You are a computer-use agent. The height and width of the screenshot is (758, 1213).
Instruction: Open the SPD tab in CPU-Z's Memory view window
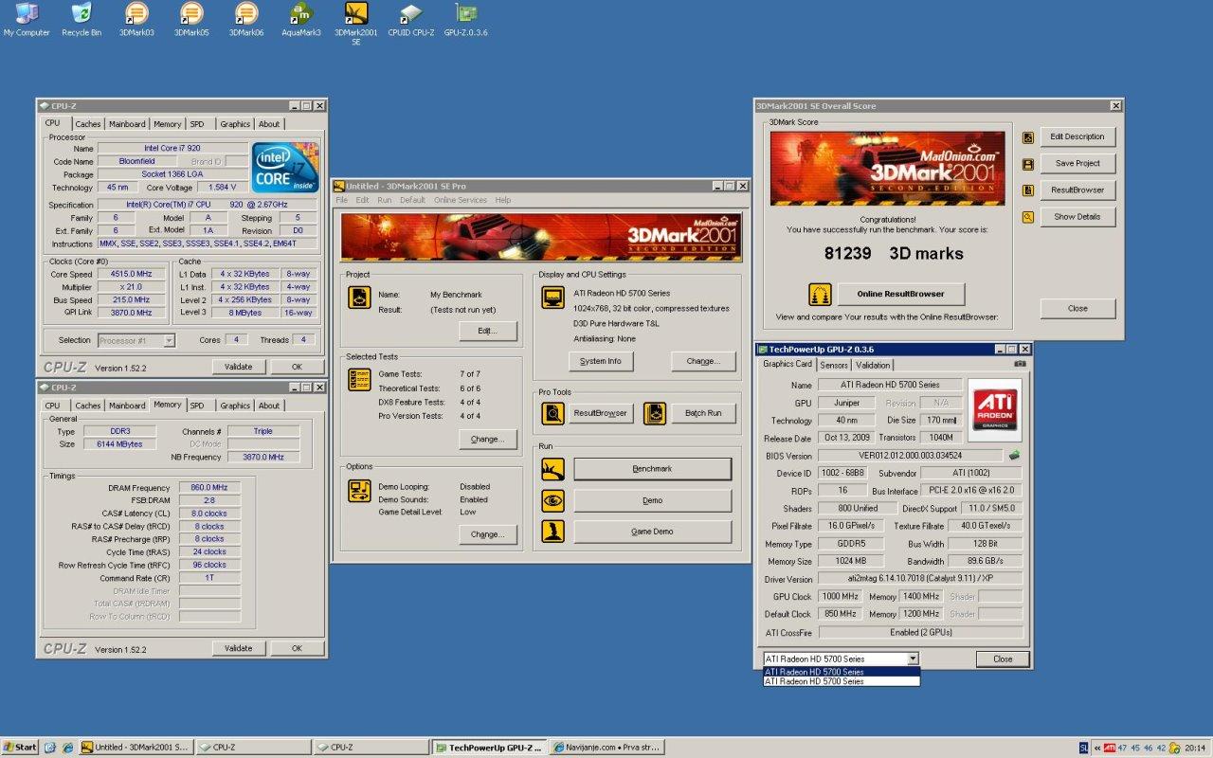tap(196, 406)
